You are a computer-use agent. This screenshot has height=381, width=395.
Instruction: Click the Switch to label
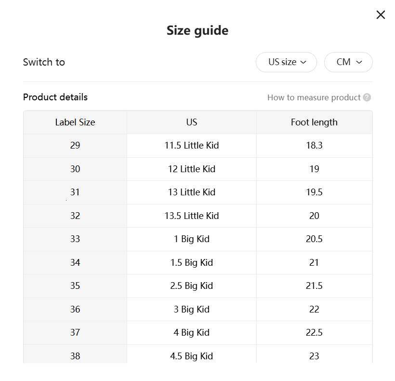[44, 62]
